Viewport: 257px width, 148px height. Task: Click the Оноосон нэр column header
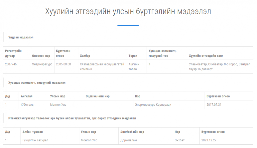pyautogui.click(x=41, y=56)
